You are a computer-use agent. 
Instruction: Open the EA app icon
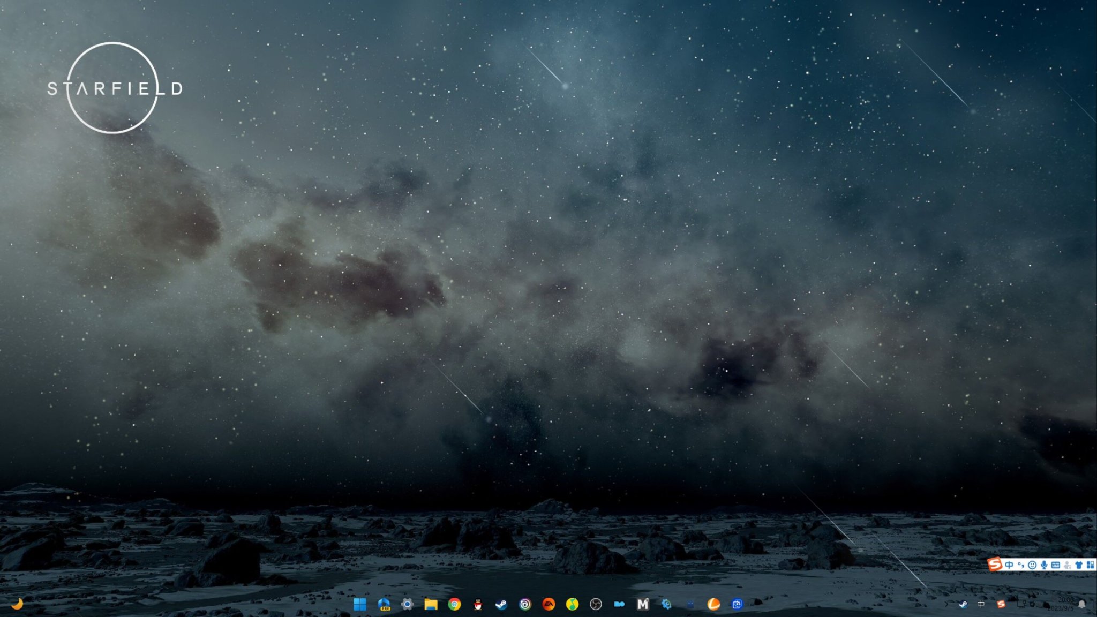[x=548, y=605]
